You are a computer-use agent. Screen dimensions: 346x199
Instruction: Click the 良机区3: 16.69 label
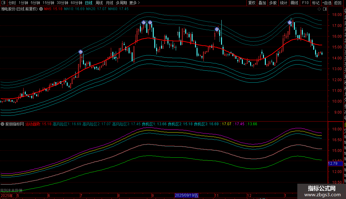pos(206,124)
